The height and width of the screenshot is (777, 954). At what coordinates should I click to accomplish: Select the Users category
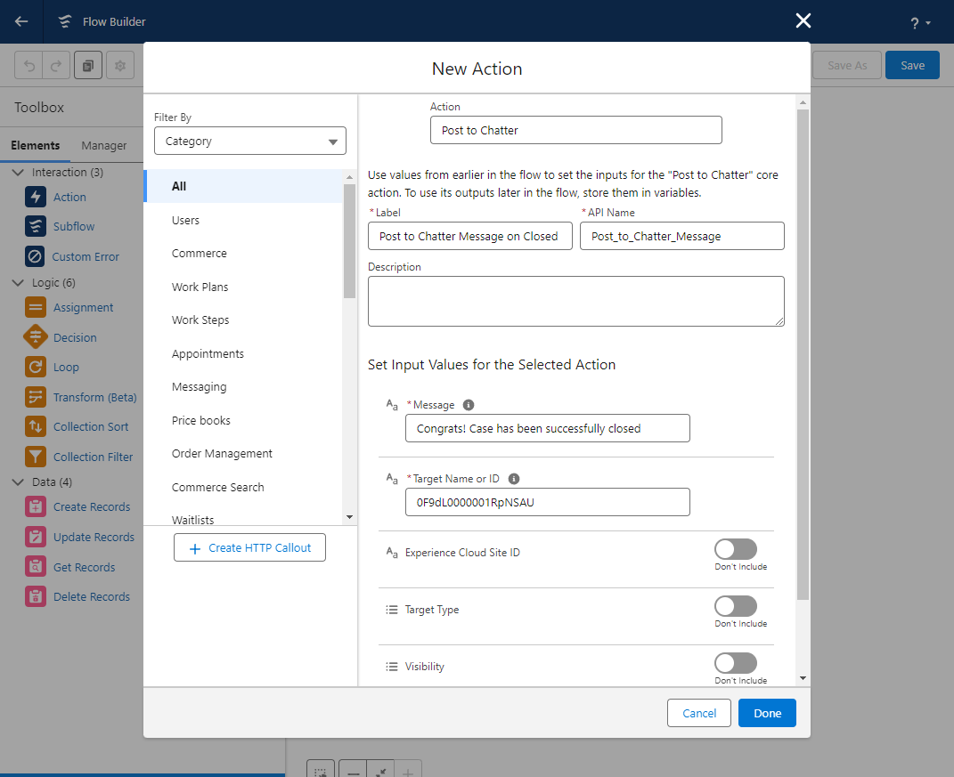coord(244,220)
